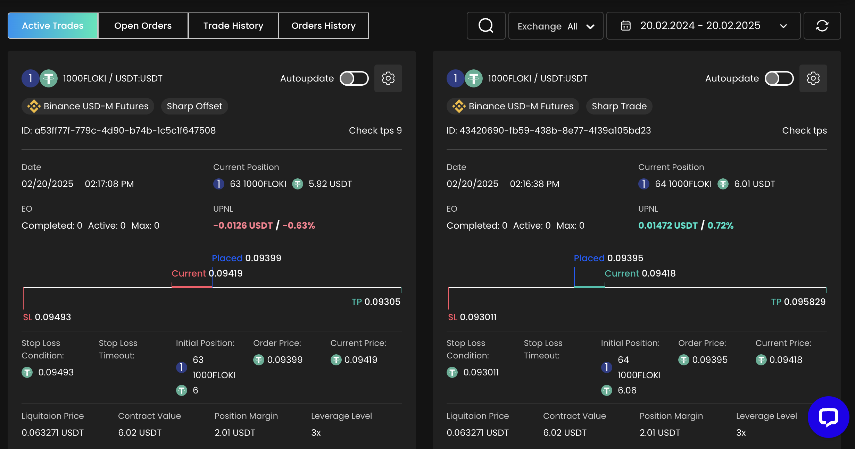Click Binance logo in Sharp Offset card
The height and width of the screenshot is (449, 855).
click(x=34, y=106)
